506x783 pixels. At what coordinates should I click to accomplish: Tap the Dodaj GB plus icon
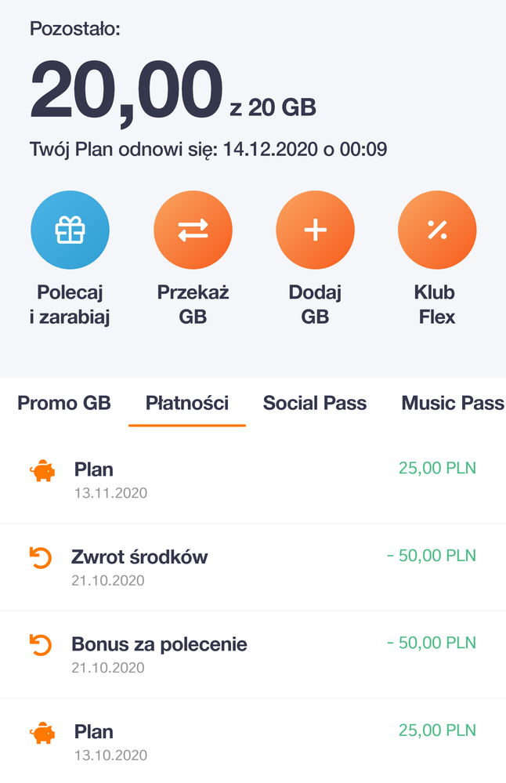(x=315, y=230)
